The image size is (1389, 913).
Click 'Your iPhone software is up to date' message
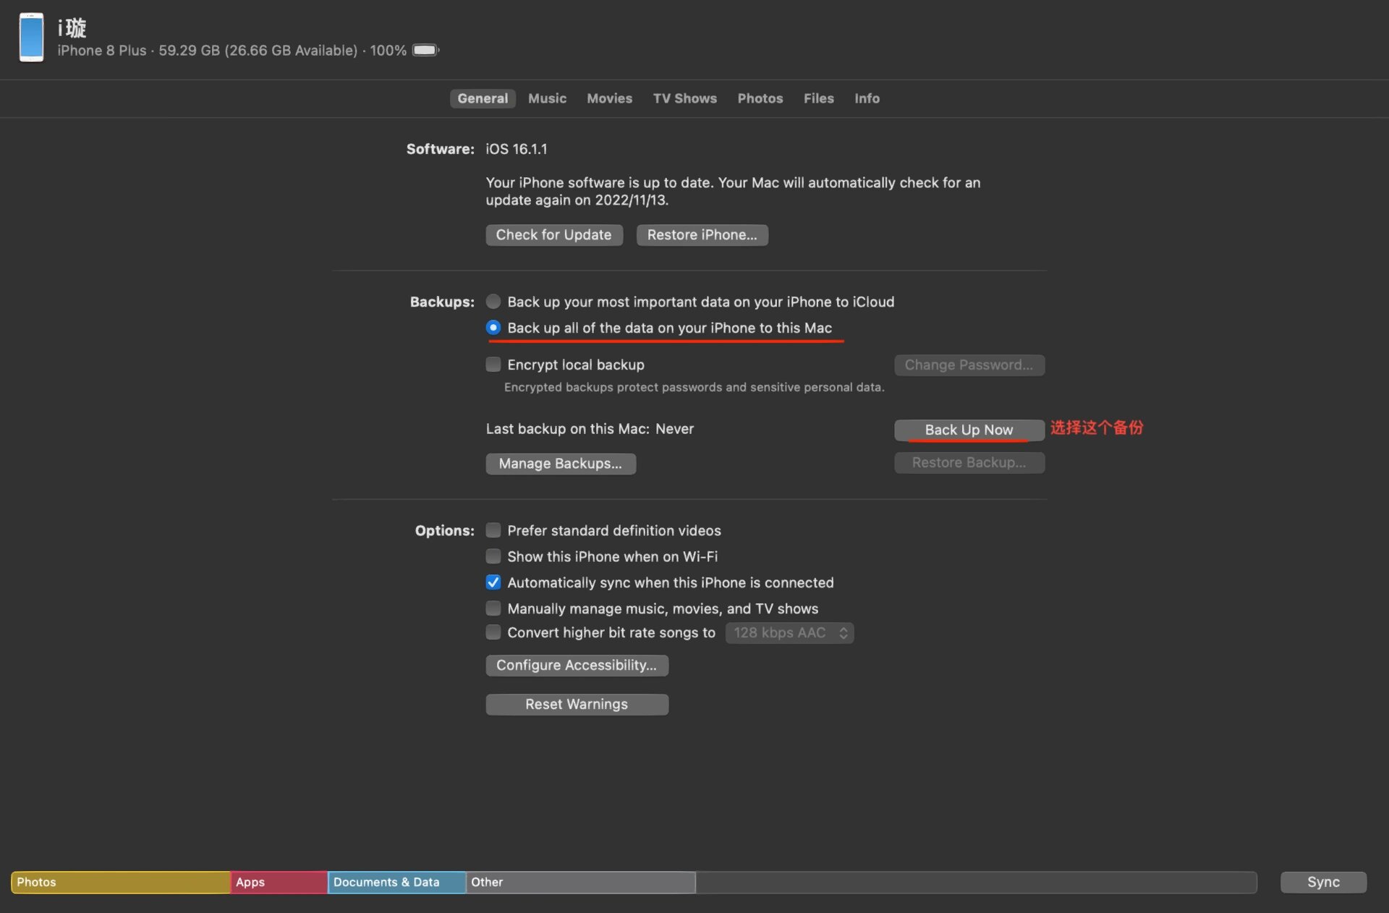pos(733,191)
